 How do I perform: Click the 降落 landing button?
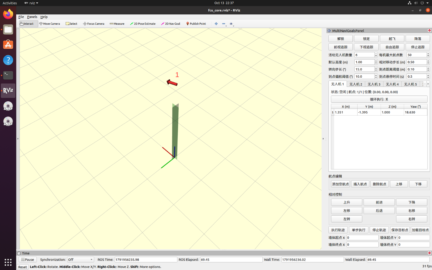(418, 39)
